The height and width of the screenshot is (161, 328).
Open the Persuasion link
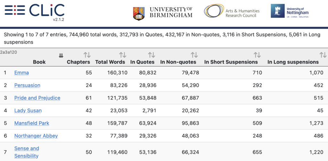27,85
